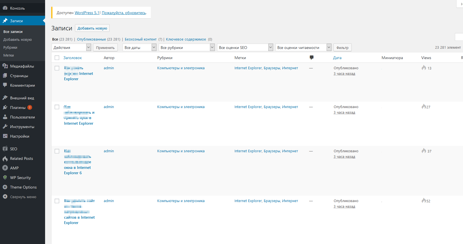Click the WP Security shield icon
Viewport: 463px width, 244px height.
(5, 178)
